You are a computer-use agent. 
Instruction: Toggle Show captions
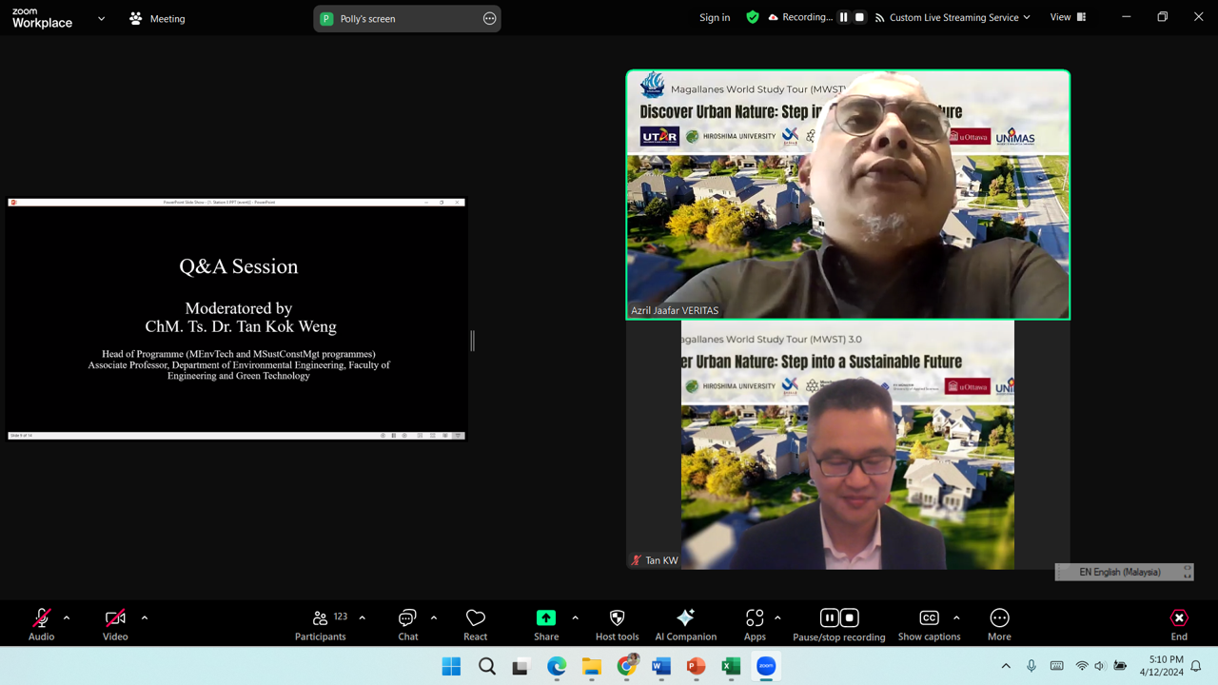click(929, 624)
